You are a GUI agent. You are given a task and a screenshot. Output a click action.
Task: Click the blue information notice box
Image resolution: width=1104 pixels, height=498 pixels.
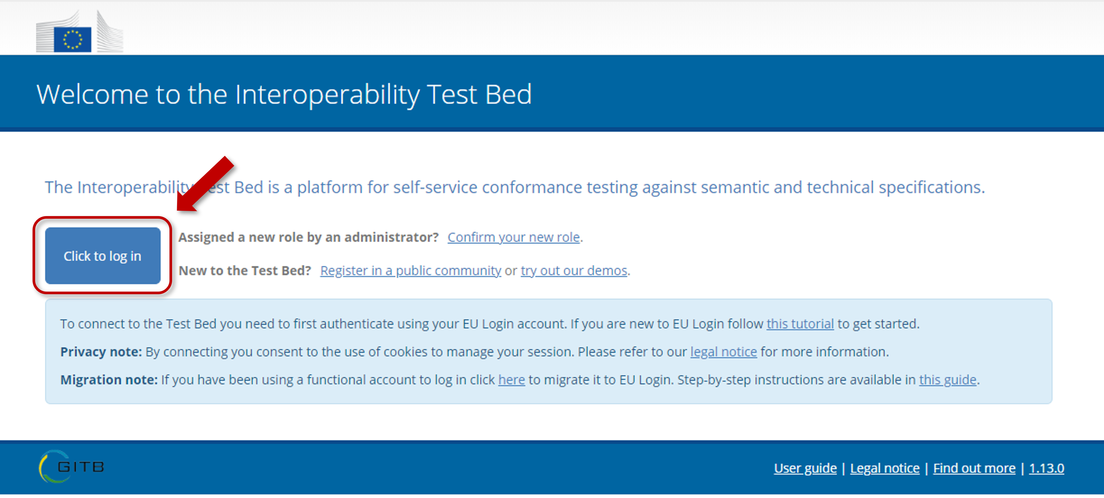pyautogui.click(x=549, y=351)
